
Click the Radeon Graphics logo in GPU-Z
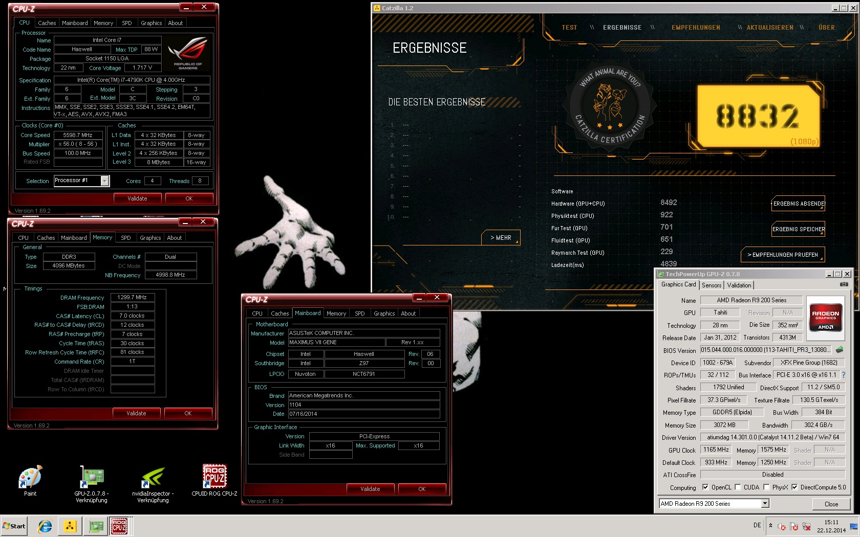(825, 319)
